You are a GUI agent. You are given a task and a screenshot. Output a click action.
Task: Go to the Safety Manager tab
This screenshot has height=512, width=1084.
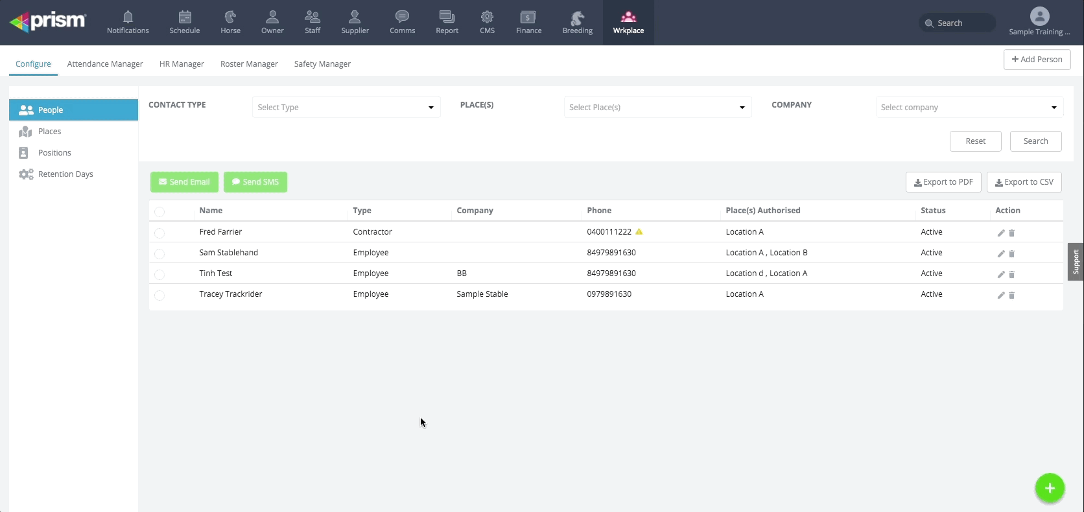322,64
